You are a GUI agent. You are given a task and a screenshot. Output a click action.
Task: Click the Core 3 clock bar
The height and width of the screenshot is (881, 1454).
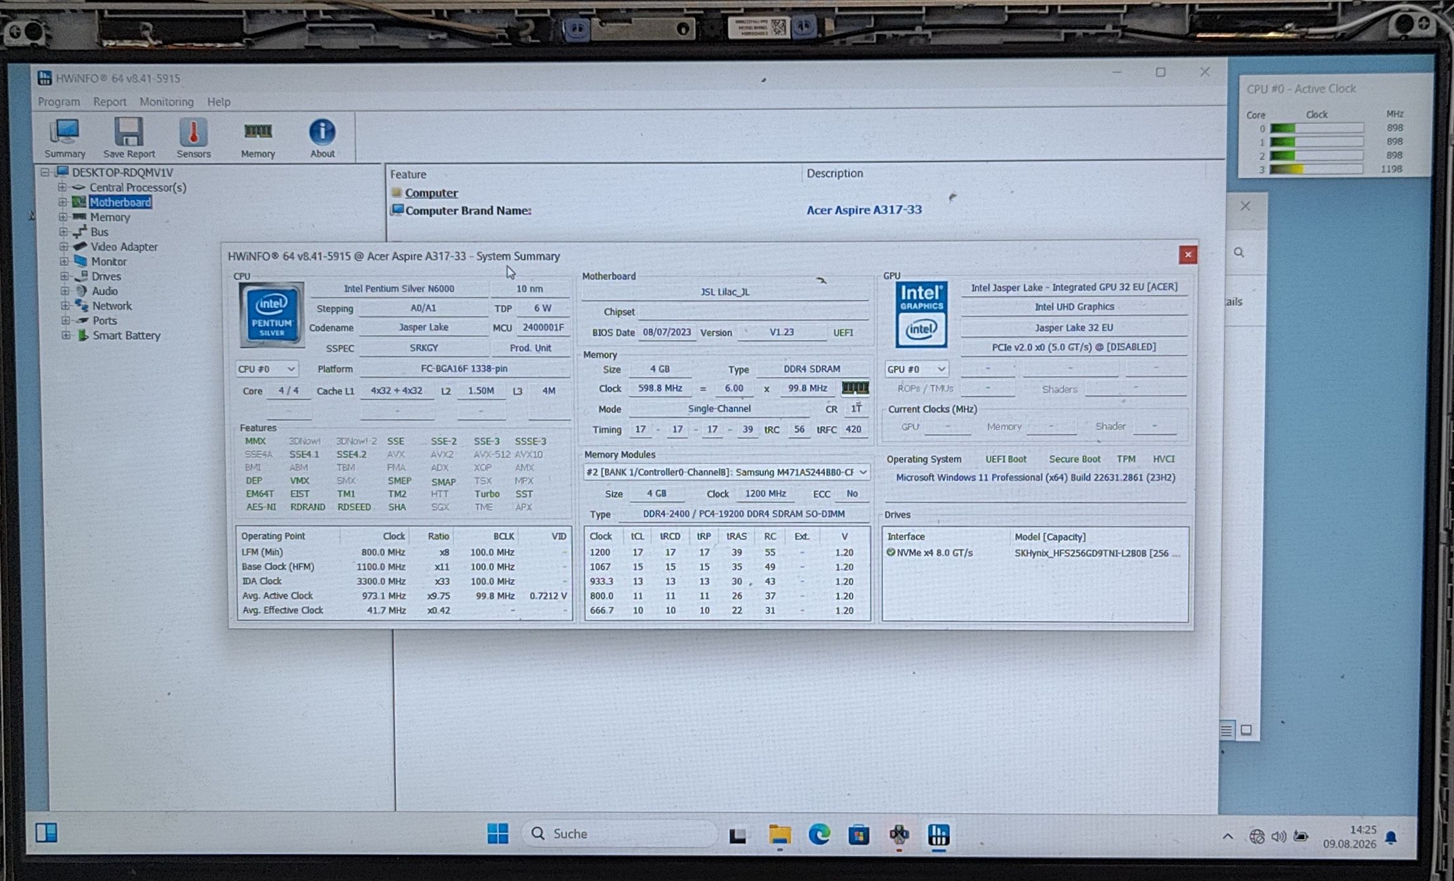(1316, 169)
